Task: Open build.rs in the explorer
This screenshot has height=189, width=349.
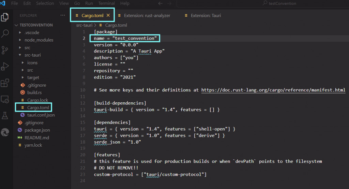Action: click(34, 92)
